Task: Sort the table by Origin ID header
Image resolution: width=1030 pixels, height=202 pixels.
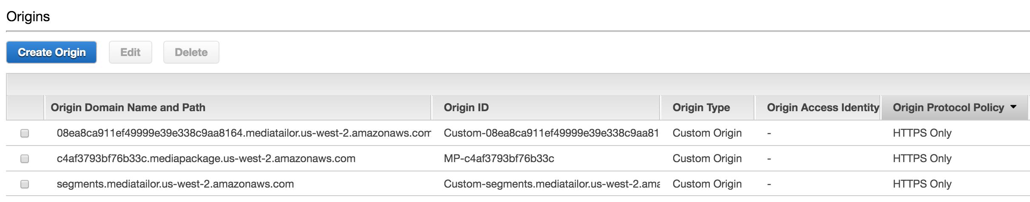Action: 466,108
